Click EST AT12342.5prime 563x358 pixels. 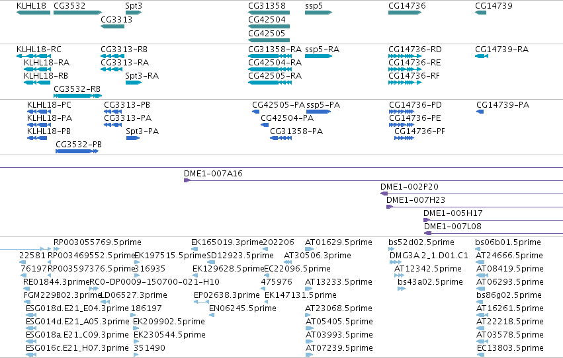click(399, 275)
